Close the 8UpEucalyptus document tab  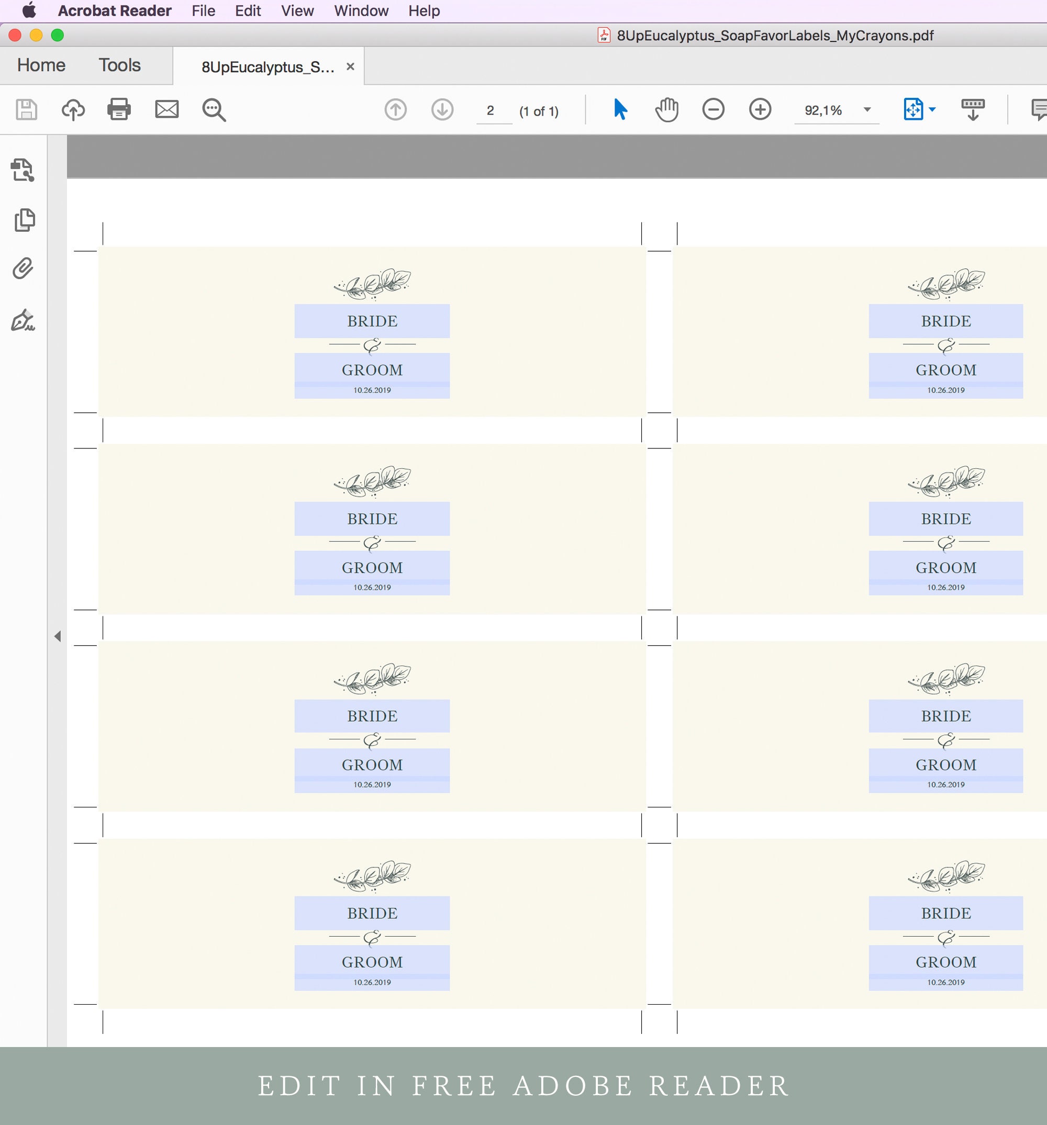coord(351,67)
